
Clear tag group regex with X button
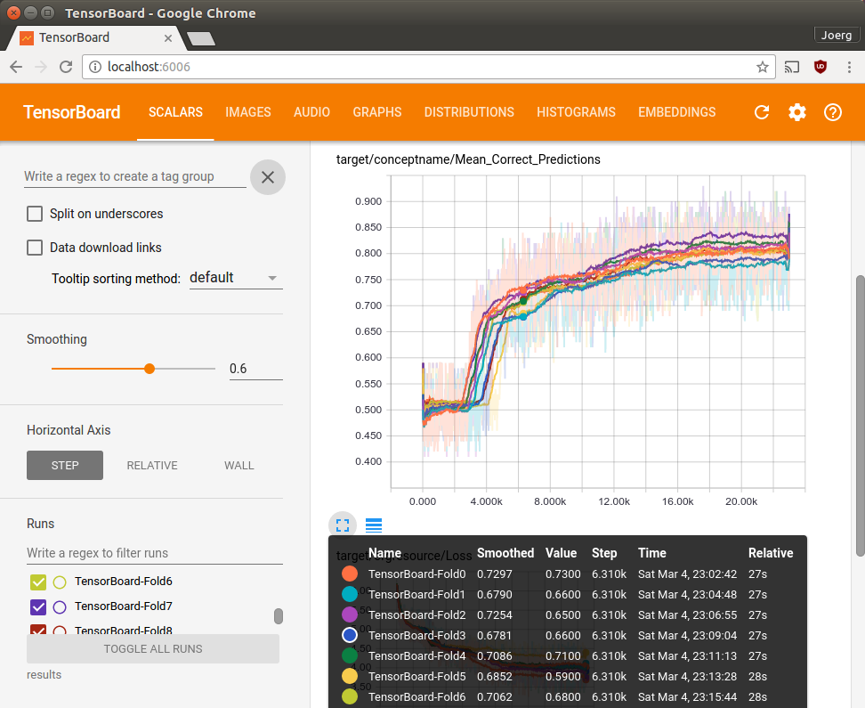[x=268, y=176]
